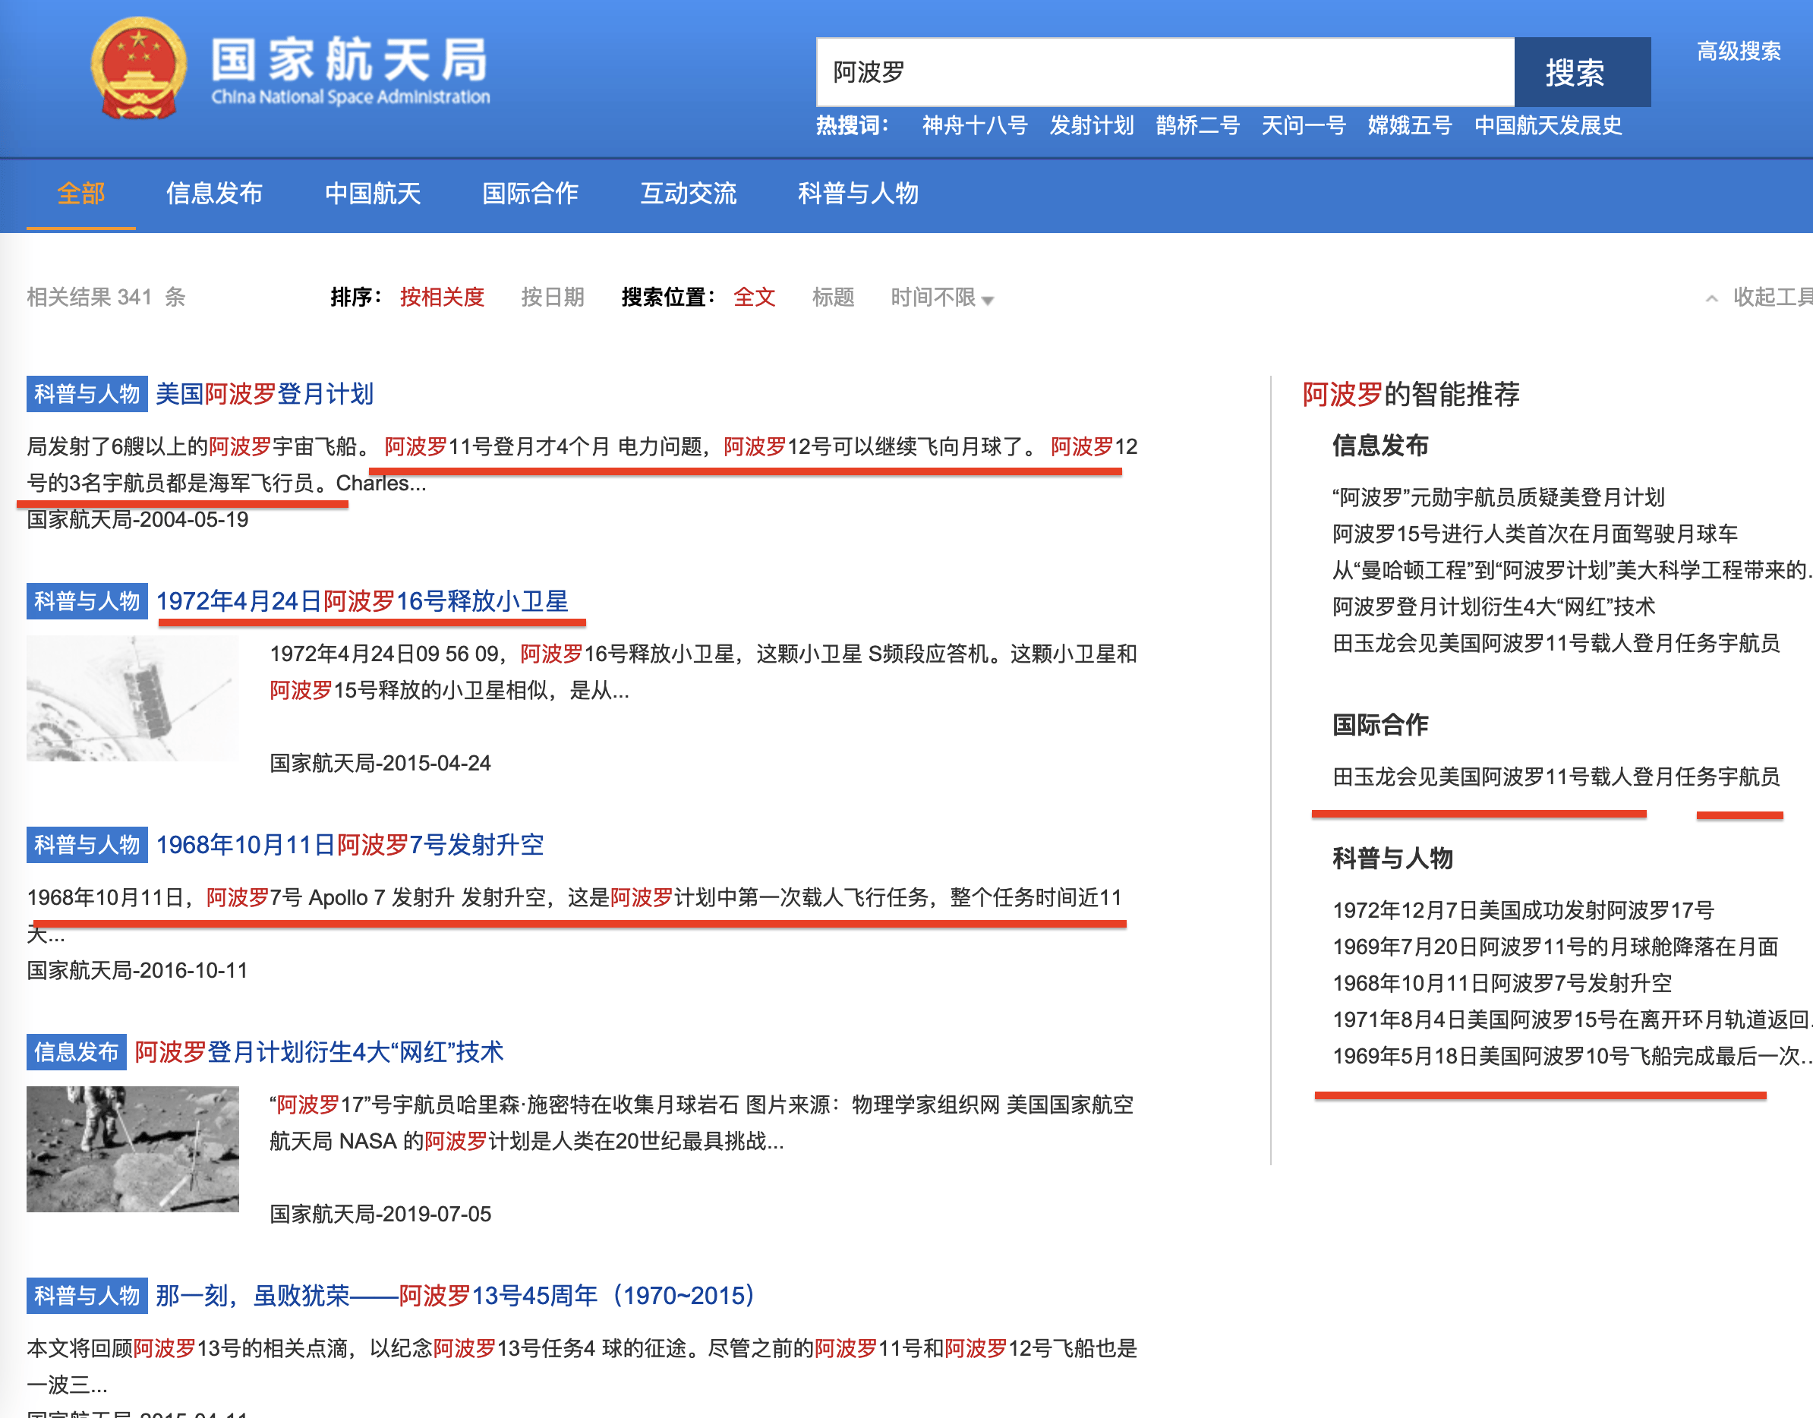Open recommended 阿波罗15号进行人类首次在月面驾驶月球车

point(1535,534)
